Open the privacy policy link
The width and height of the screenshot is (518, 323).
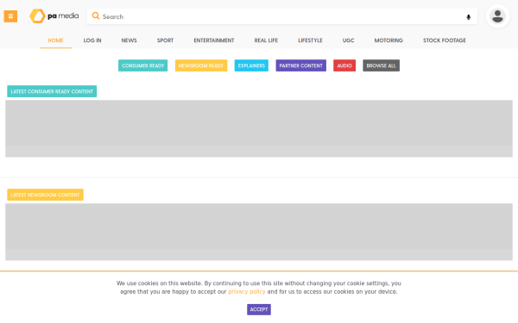247,292
